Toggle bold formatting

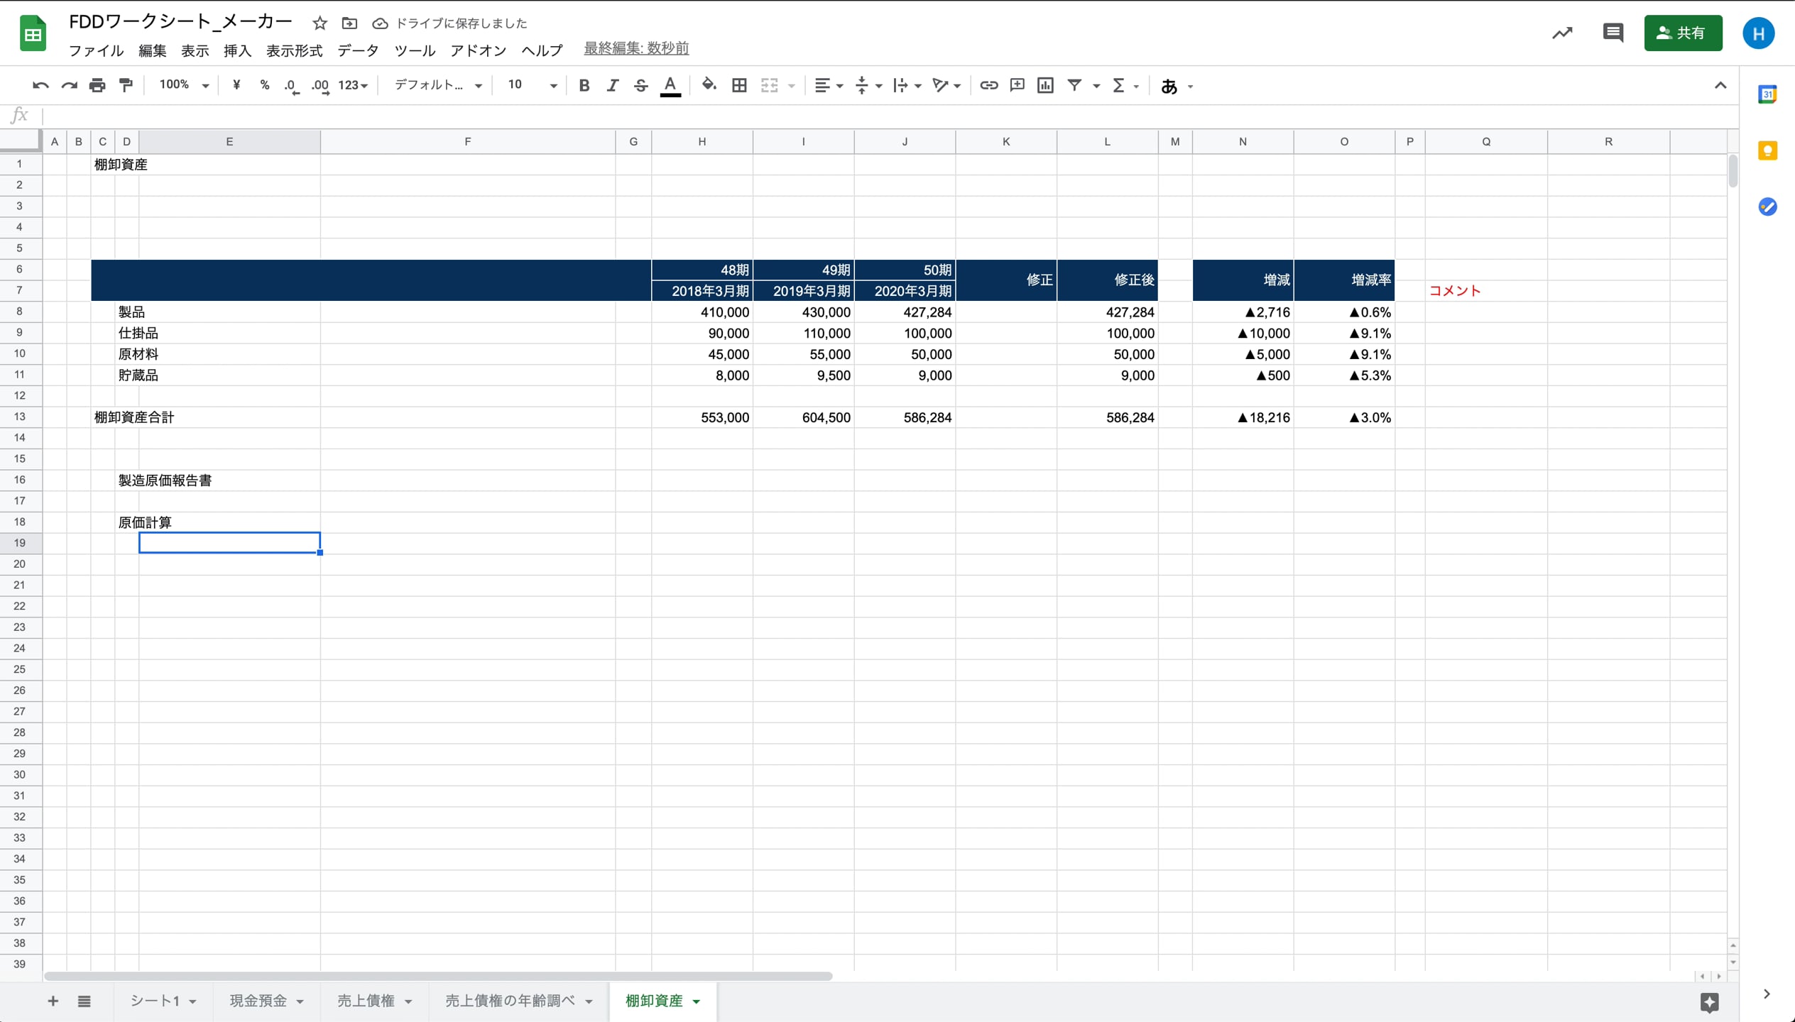pos(584,85)
